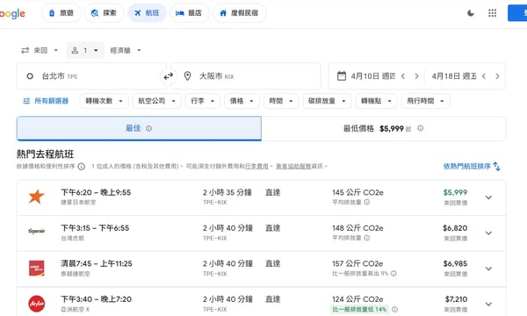Open 所有篩選器 all filters

tap(46, 101)
